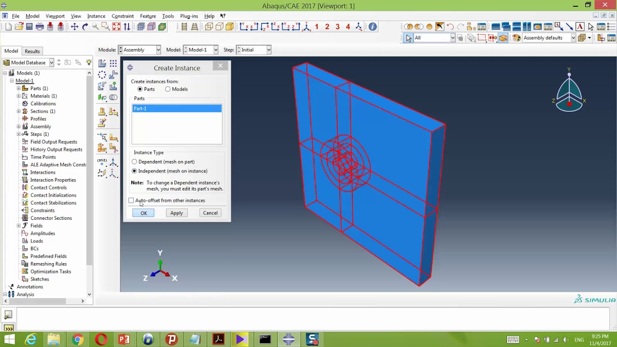Open the Feature menu
The image size is (617, 347).
tap(148, 16)
